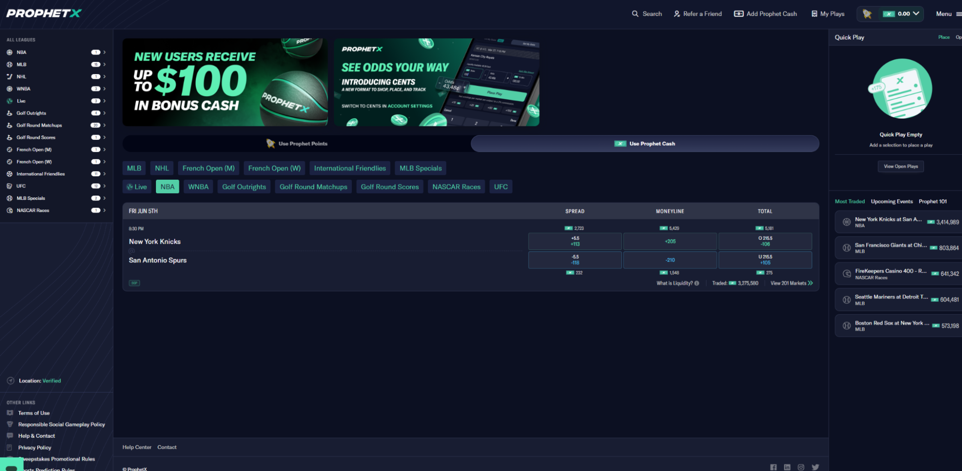962x471 pixels.
Task: Click the Place tab in Quick Play
Action: 944,37
